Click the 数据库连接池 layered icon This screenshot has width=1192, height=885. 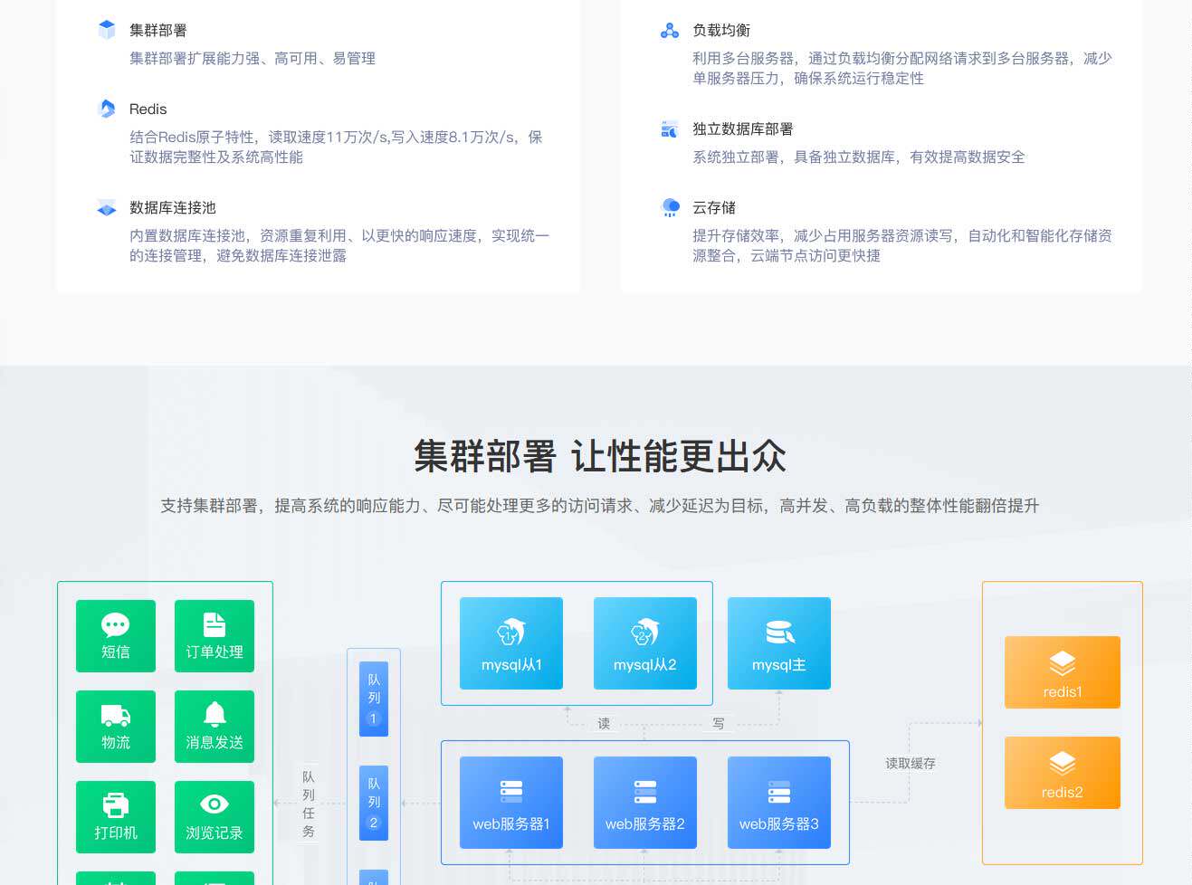tap(107, 208)
